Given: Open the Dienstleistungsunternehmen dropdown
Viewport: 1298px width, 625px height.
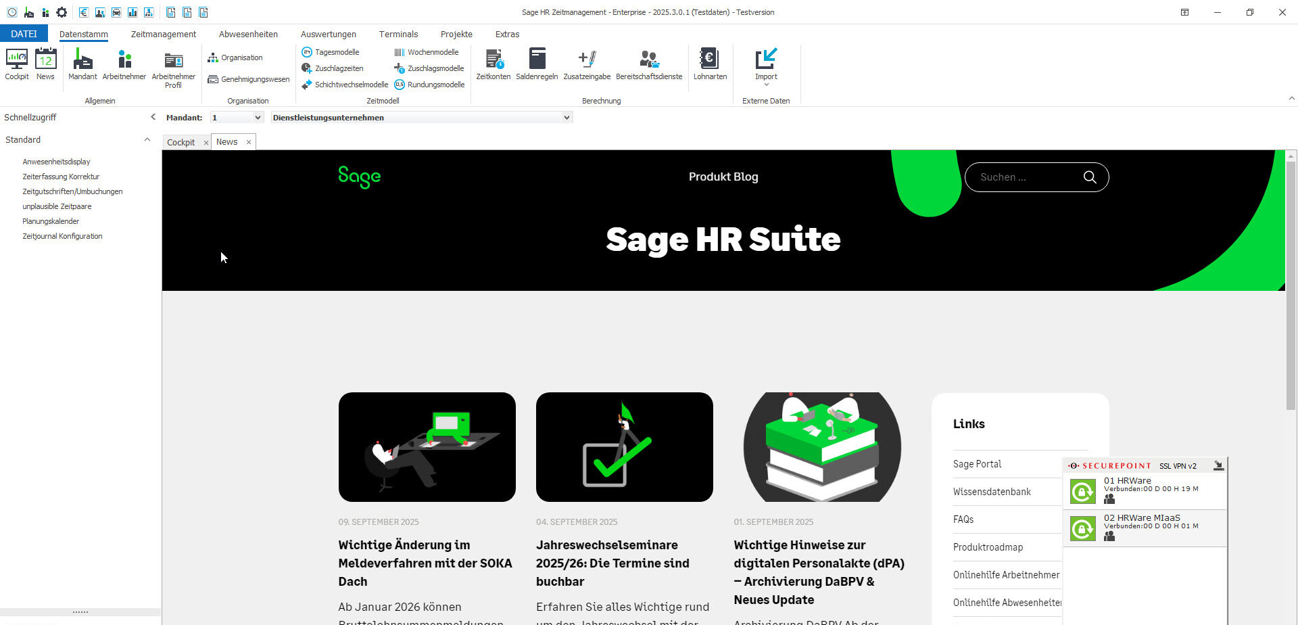Looking at the screenshot, I should pos(567,117).
